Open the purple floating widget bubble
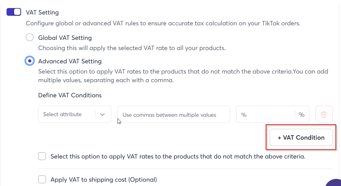 tap(334, 183)
